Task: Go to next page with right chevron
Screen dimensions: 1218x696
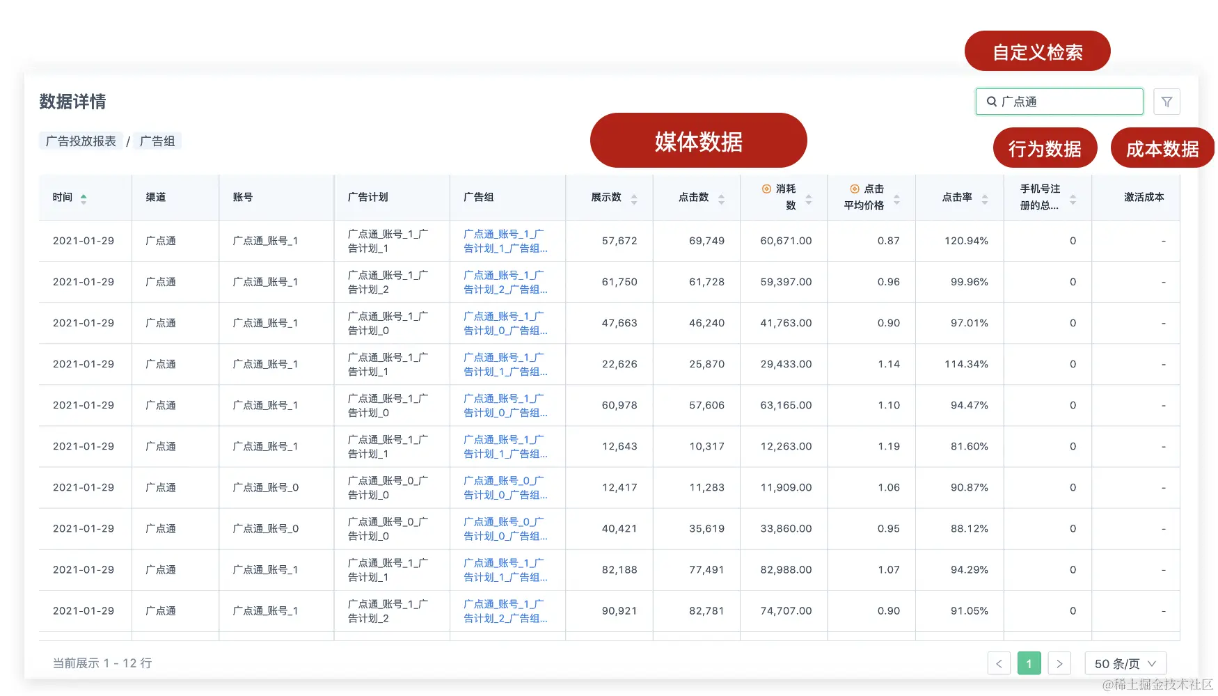Action: point(1059,663)
